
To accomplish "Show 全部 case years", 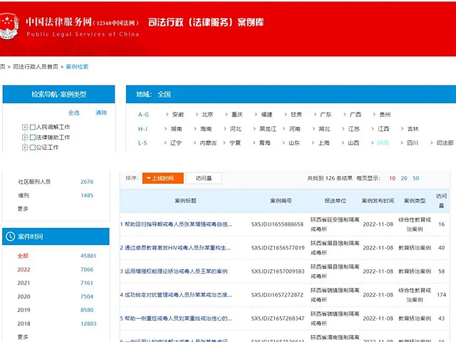I will coord(23,256).
